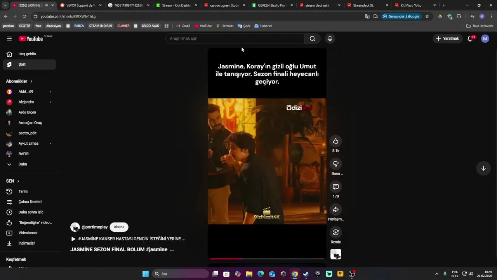Screen dimensions: 497x280
Task: Show hidden system tray icons
Action: click(436, 274)
